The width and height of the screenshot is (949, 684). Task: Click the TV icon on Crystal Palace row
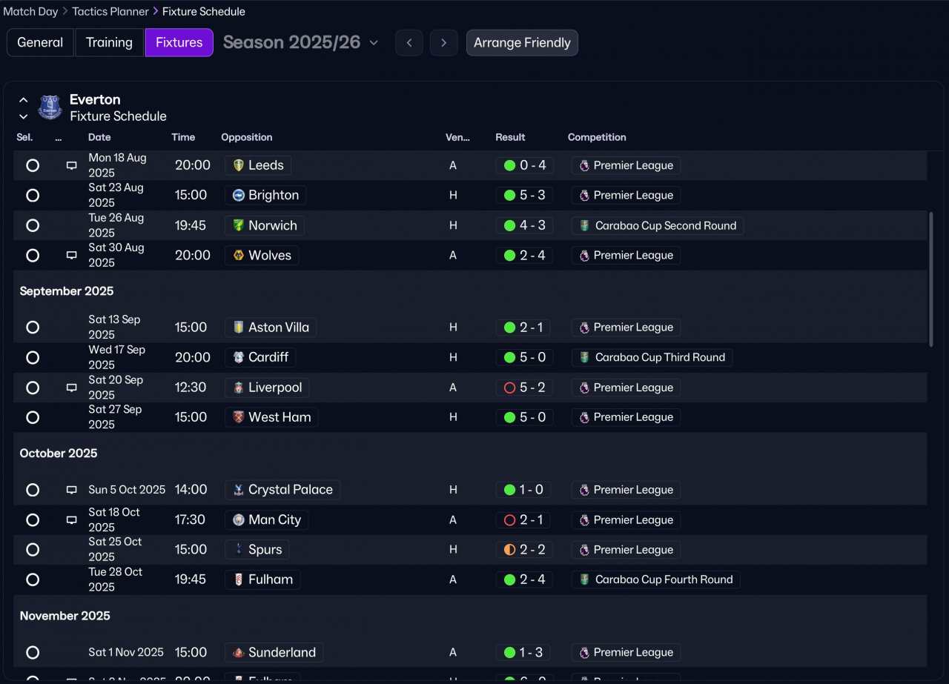pos(72,490)
